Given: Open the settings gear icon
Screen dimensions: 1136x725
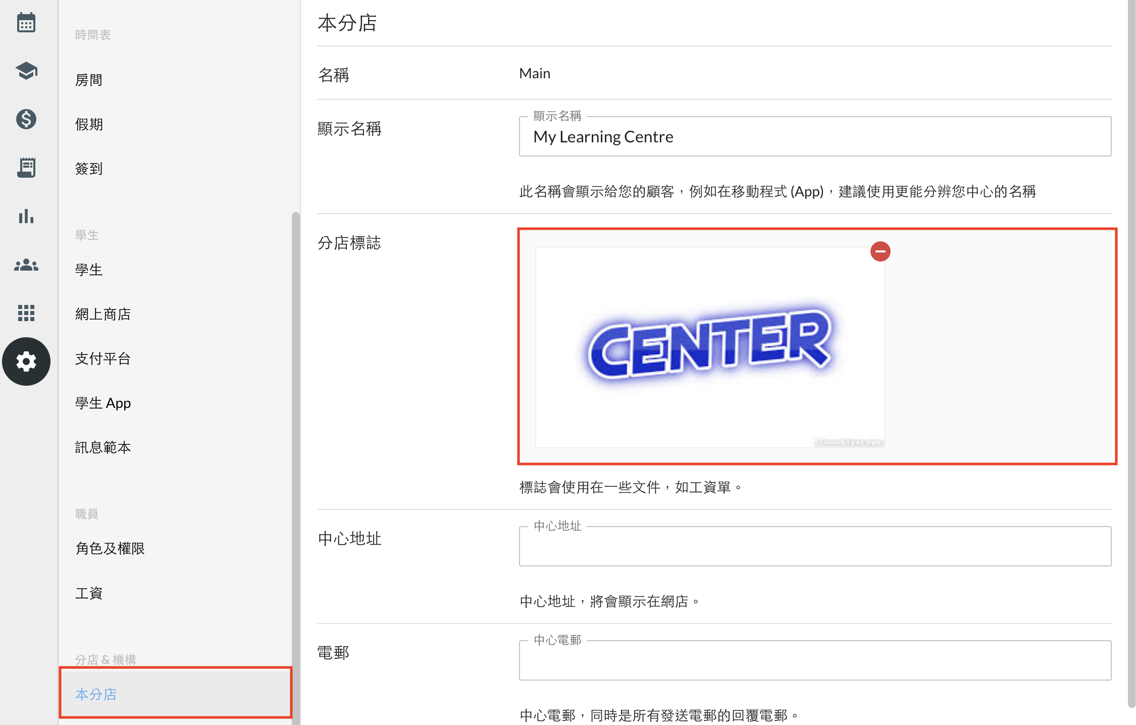Looking at the screenshot, I should pyautogui.click(x=26, y=361).
